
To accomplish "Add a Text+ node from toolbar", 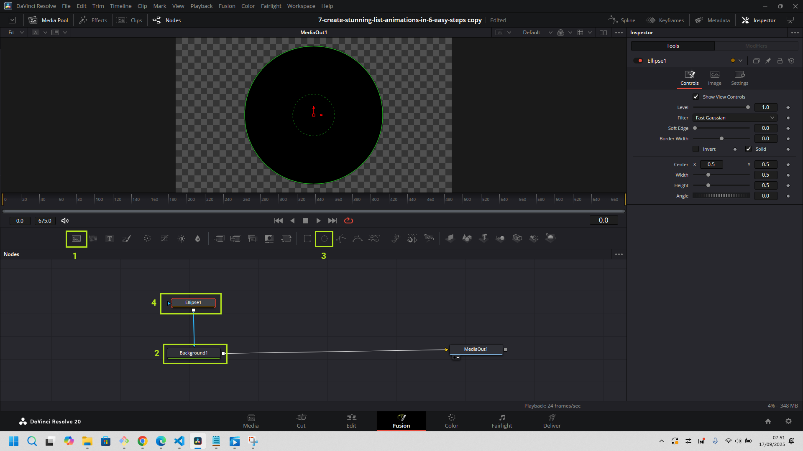I will click(x=110, y=238).
